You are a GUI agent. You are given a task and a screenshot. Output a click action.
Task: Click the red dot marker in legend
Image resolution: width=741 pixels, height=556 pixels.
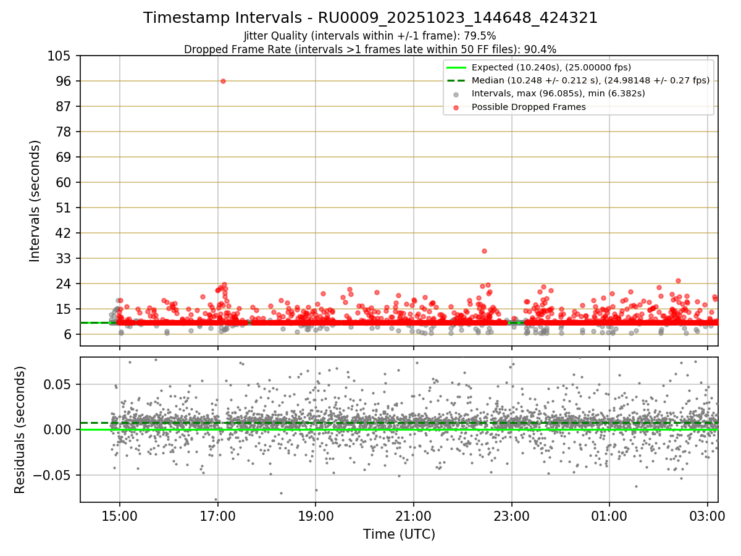(x=456, y=107)
